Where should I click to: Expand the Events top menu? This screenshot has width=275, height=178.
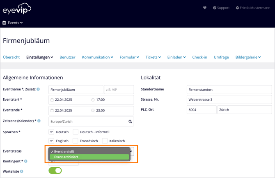pos(13,23)
